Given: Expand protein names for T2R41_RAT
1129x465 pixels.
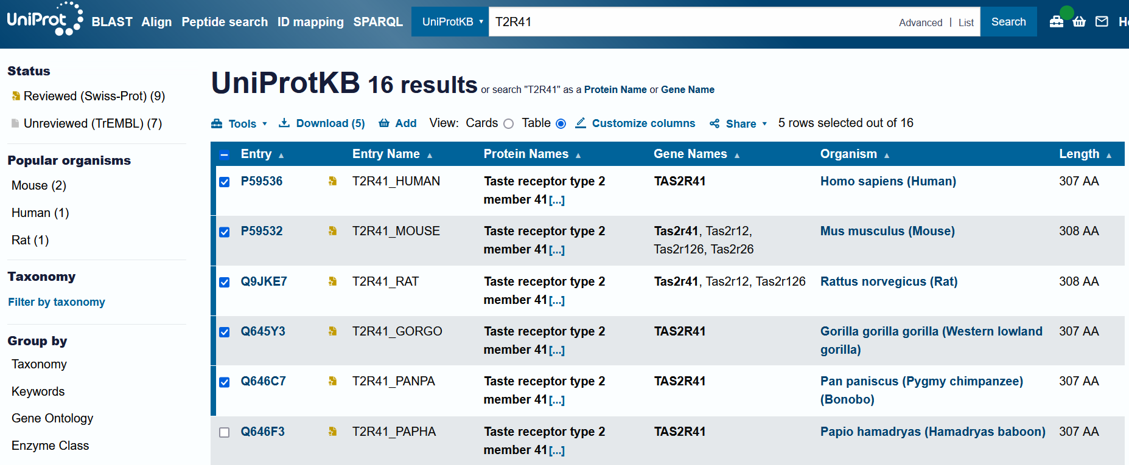Looking at the screenshot, I should pos(557,300).
